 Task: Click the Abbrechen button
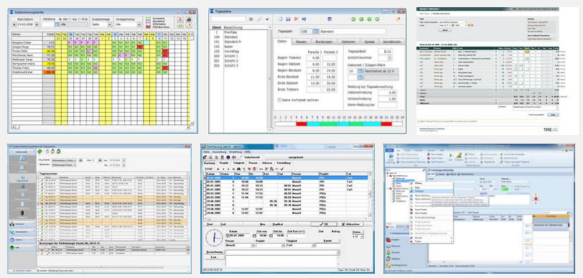[x=350, y=224]
